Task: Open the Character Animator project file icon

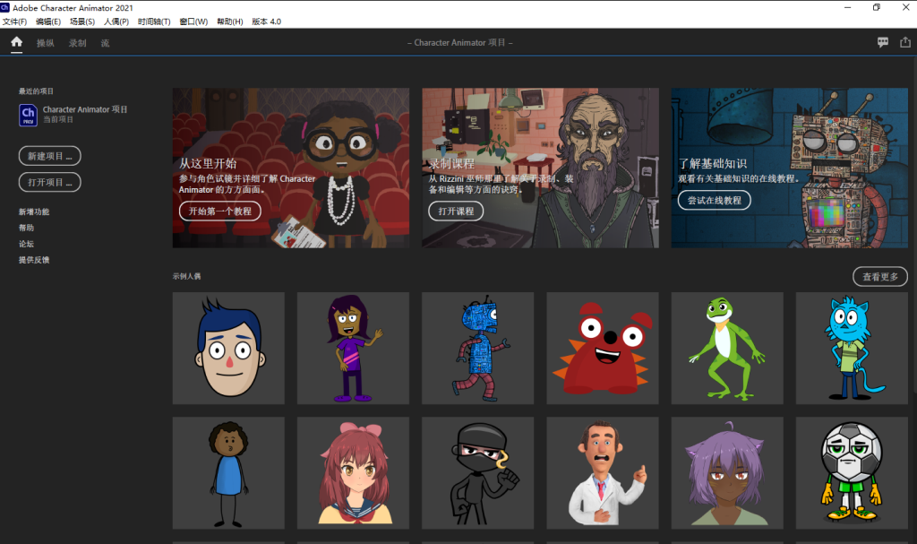Action: pos(28,114)
